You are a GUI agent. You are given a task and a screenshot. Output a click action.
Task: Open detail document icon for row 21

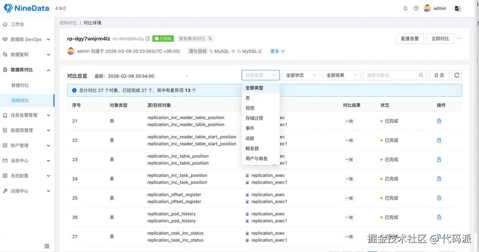point(439,121)
